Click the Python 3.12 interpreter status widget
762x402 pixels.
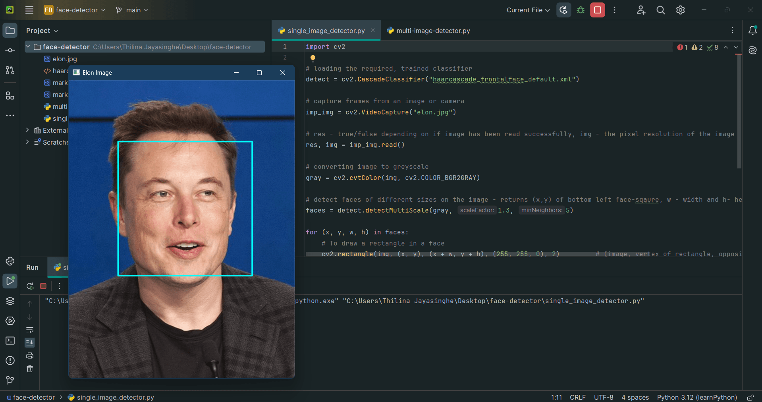point(697,397)
